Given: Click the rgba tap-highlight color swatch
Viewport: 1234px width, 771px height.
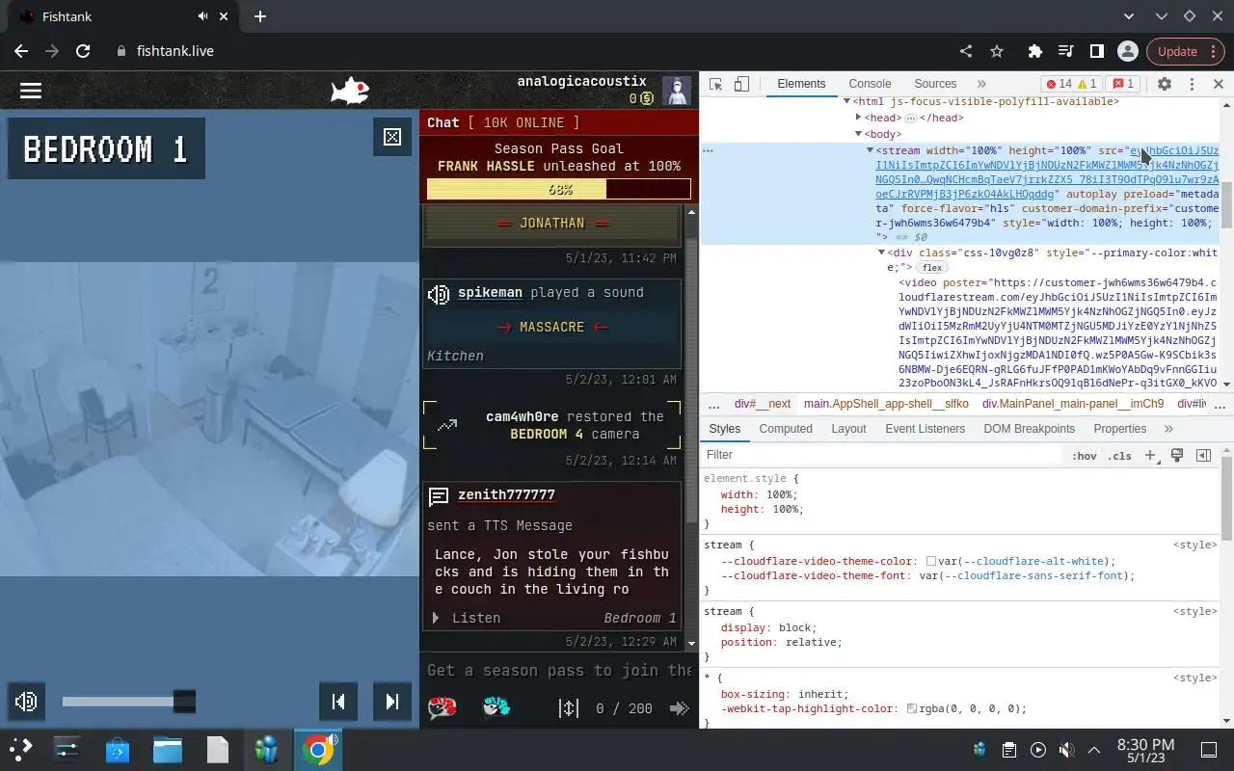Looking at the screenshot, I should (912, 708).
